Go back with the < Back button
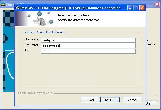161x110 pixels. [90, 100]
